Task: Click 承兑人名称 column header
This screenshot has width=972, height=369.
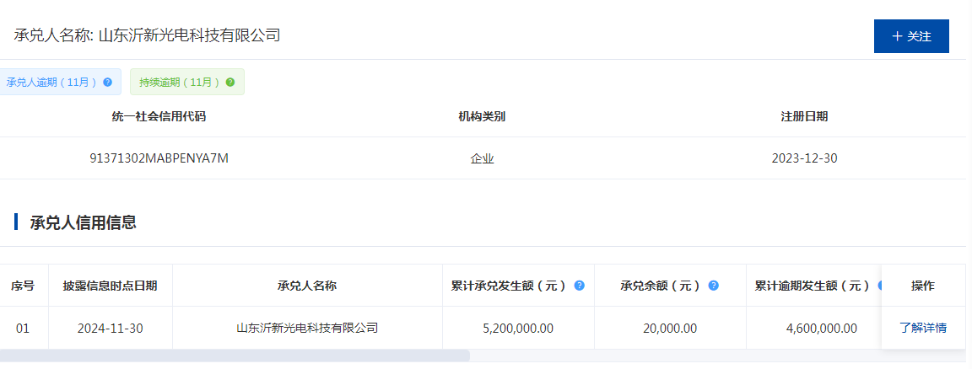Action: coord(307,286)
